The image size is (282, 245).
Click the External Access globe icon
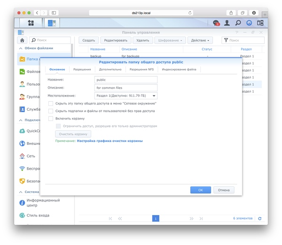pos(22,143)
